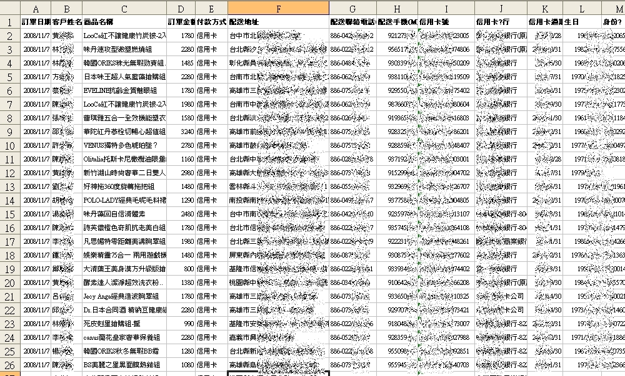
Task: Click the '信用卡' payment cell in row 4
Action: tap(212, 63)
